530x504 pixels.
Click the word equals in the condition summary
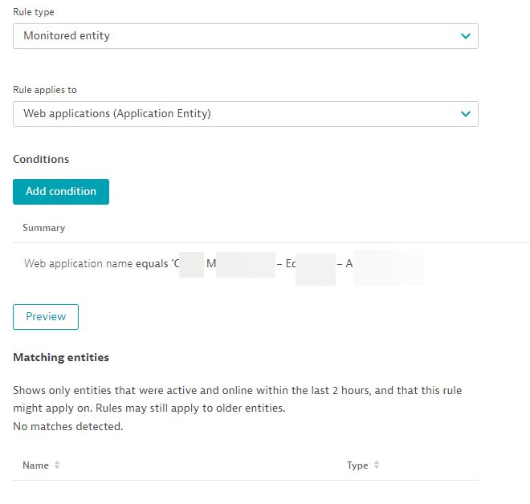[151, 263]
